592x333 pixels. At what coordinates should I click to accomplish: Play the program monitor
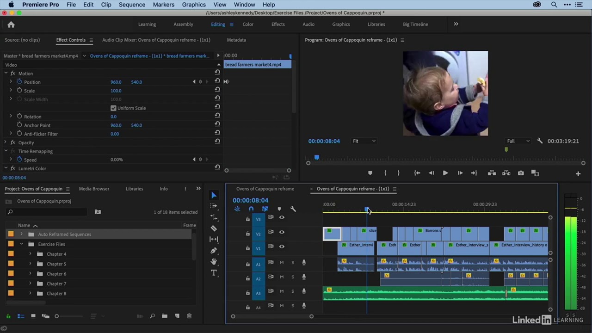(445, 173)
